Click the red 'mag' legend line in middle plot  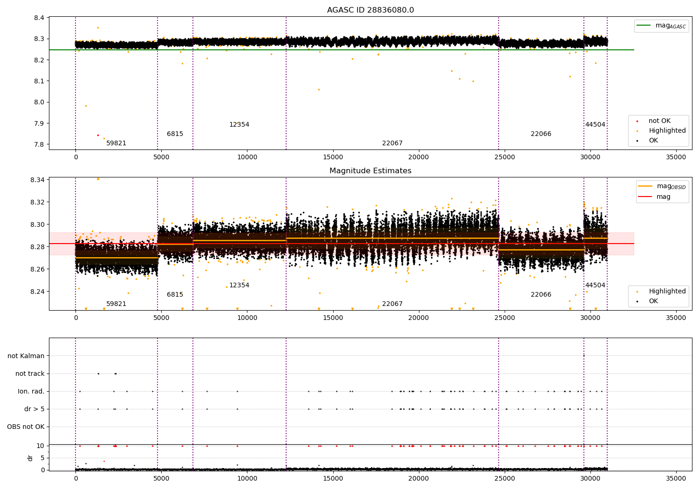coord(645,197)
